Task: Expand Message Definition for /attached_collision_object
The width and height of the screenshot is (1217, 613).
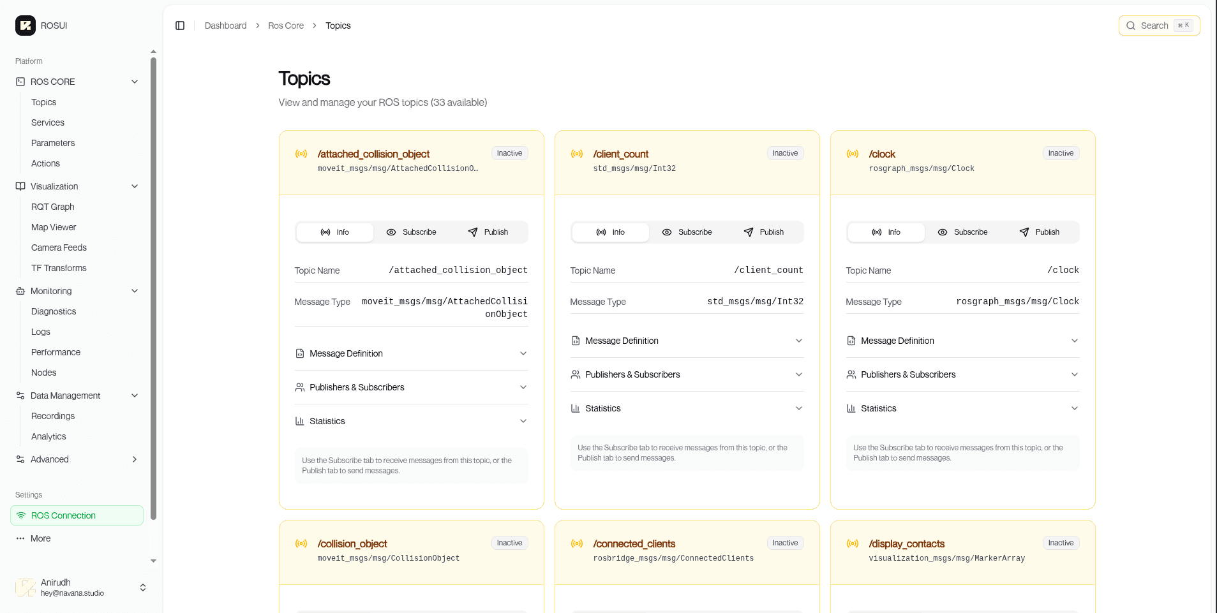Action: 411,353
